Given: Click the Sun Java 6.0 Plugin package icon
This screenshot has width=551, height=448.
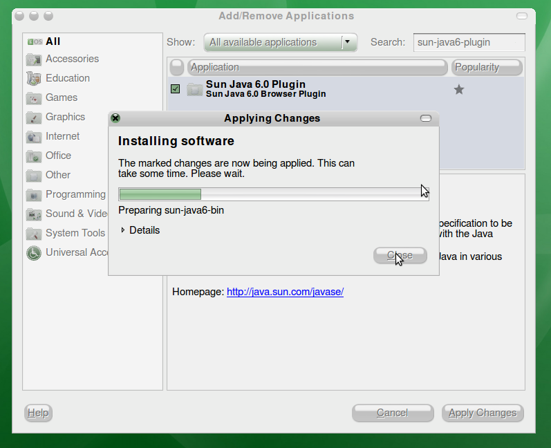Looking at the screenshot, I should 194,89.
